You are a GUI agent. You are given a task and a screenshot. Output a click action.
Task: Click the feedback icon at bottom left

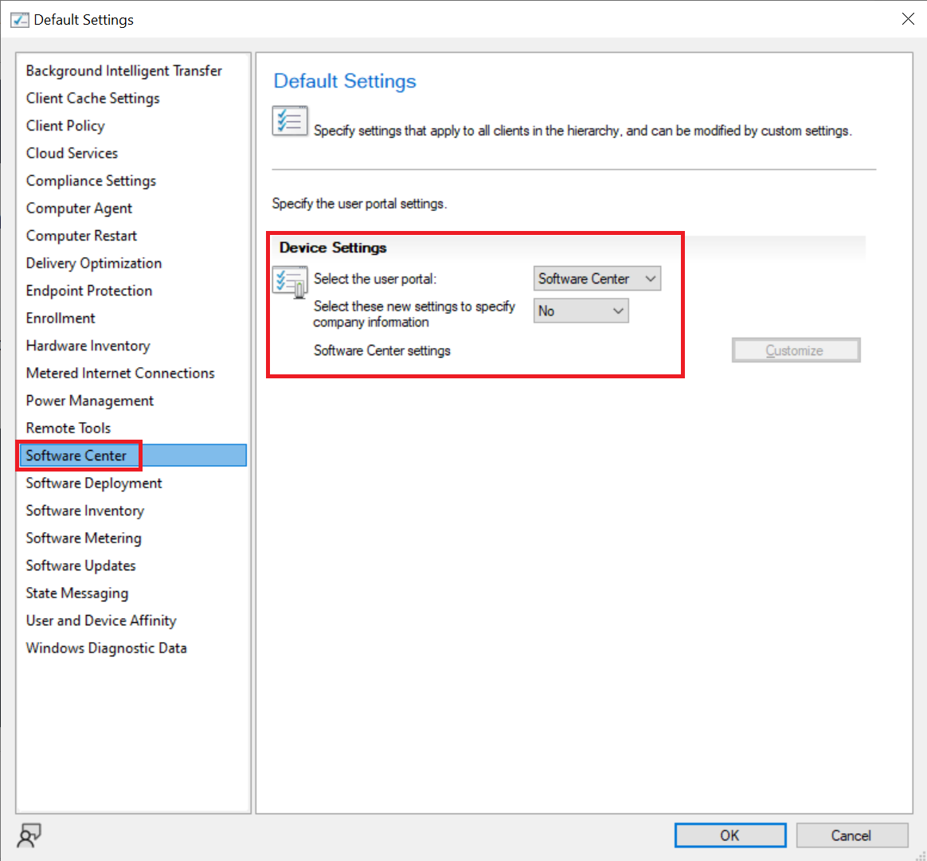[29, 835]
